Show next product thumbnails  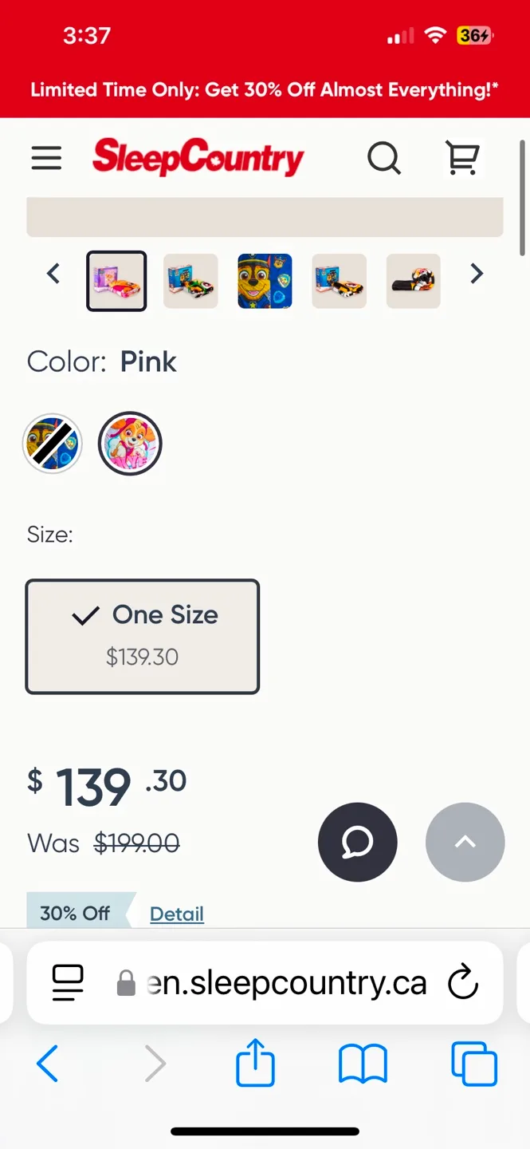tap(477, 274)
